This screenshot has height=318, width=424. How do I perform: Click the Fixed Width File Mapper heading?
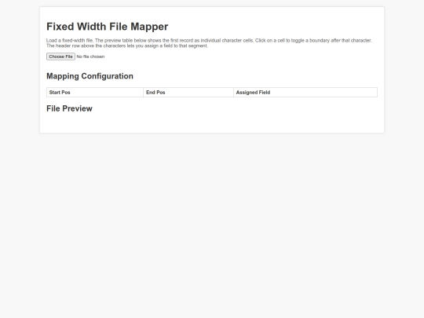pos(108,27)
